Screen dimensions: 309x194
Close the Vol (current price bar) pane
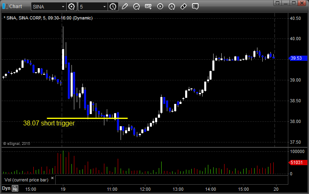pos(52,178)
